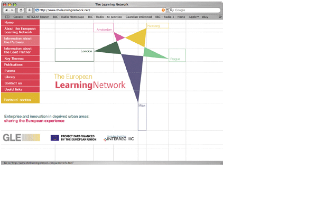Select Useful links menu item
Image resolution: width=325 pixels, height=209 pixels.
(20, 89)
